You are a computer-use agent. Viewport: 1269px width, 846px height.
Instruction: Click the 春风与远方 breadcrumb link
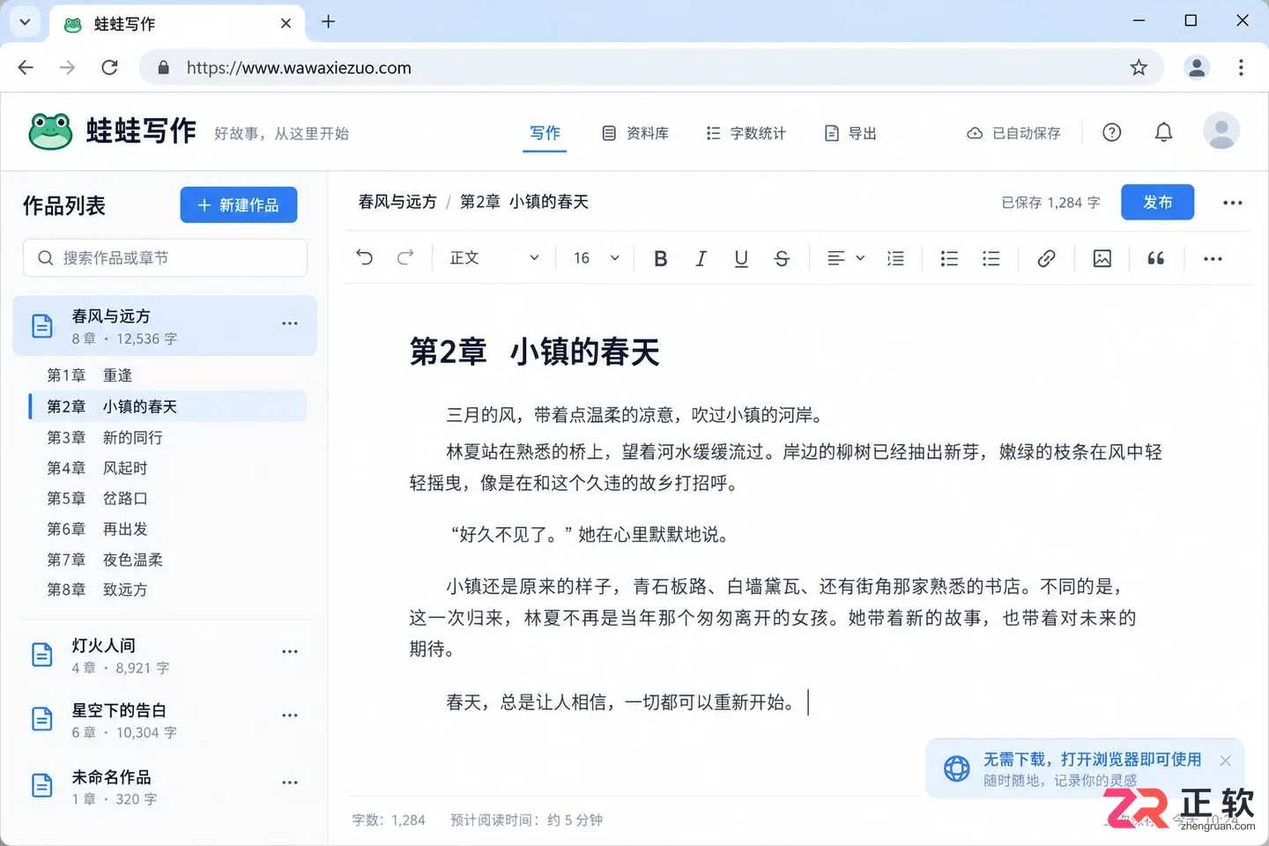click(x=397, y=202)
